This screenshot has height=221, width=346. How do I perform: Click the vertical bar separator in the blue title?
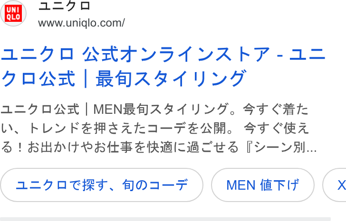click(x=86, y=79)
